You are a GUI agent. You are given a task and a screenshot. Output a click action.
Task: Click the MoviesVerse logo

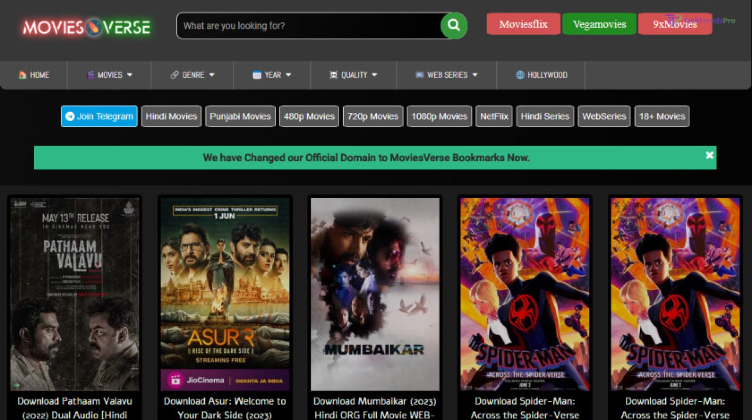(87, 27)
